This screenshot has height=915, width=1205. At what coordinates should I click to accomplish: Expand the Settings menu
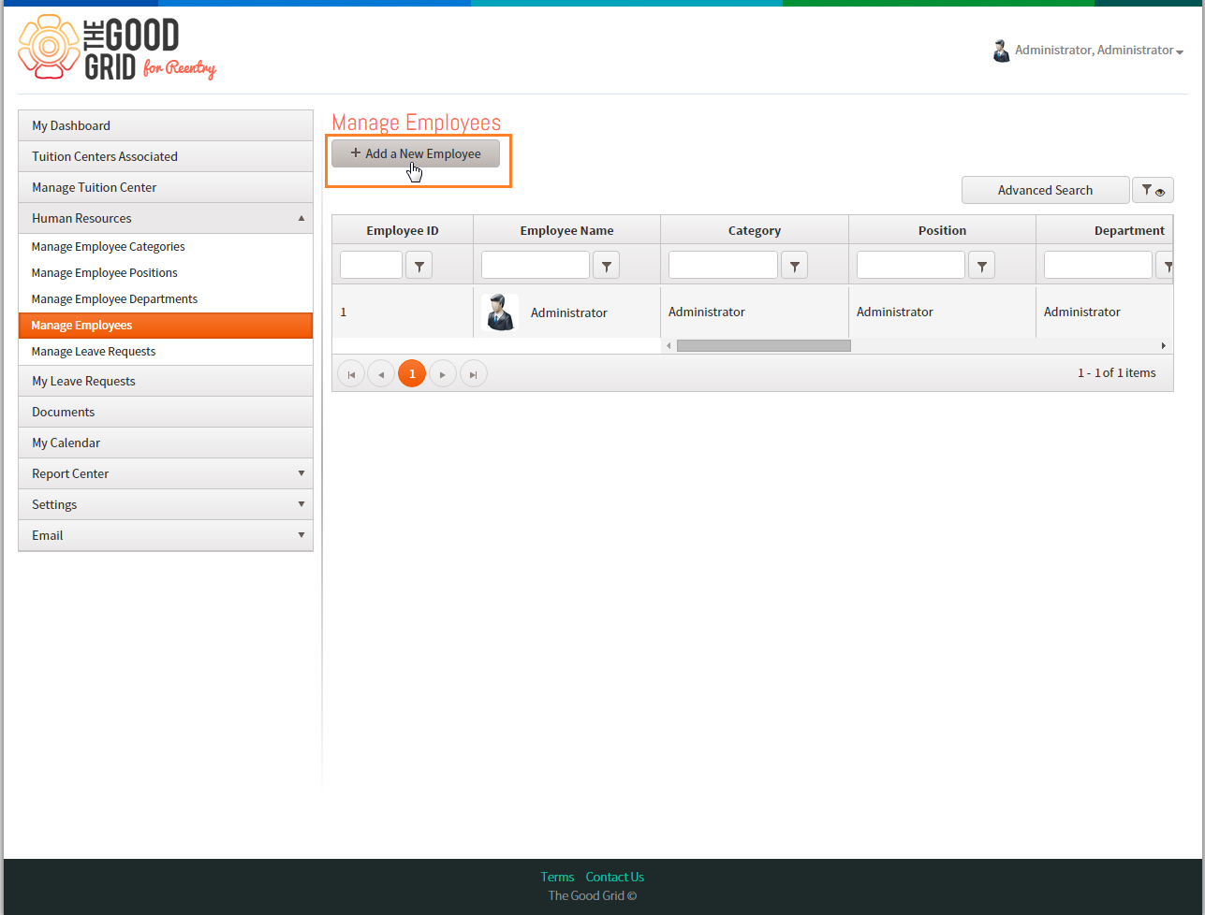166,504
